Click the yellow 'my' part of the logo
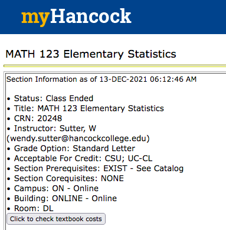Image resolution: width=226 pixels, height=230 pixels. coord(35,19)
